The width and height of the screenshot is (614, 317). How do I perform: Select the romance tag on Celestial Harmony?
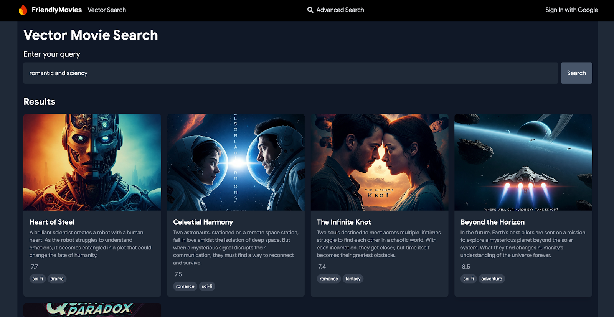click(185, 286)
